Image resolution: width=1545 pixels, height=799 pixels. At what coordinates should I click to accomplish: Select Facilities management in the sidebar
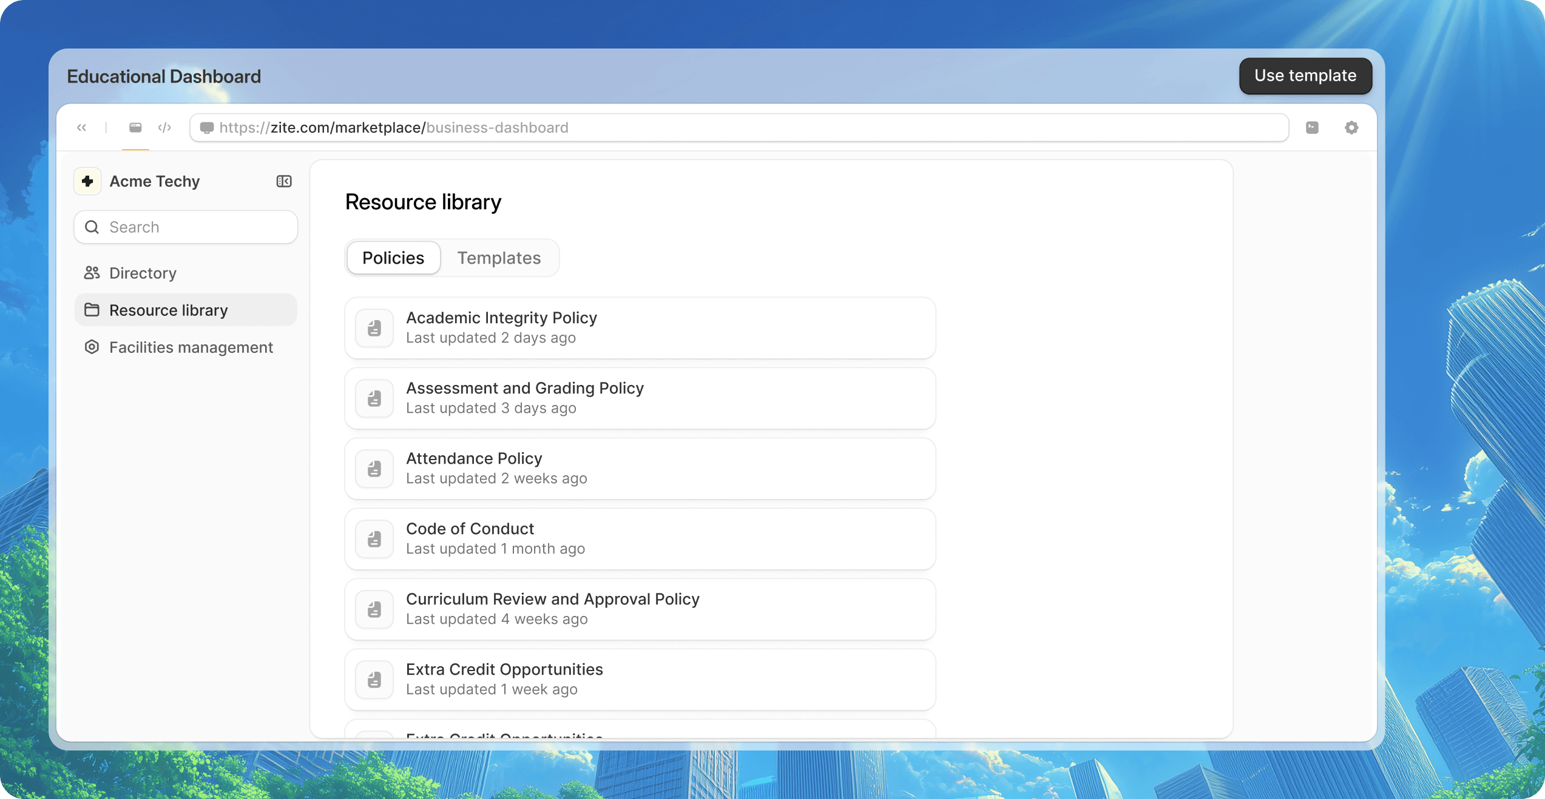[x=191, y=347]
